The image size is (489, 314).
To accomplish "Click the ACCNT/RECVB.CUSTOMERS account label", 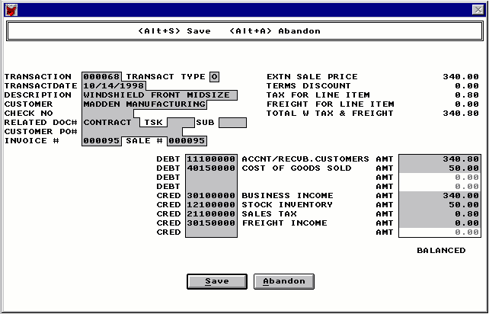I will (305, 159).
